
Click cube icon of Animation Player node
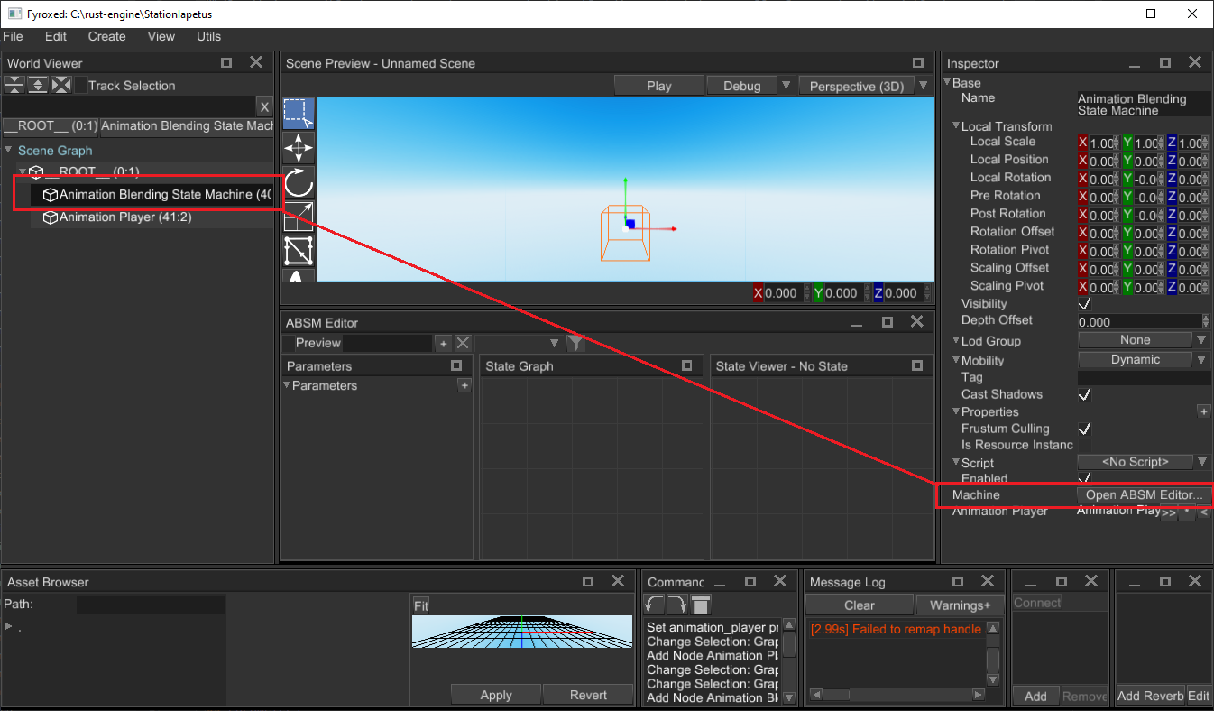click(x=51, y=217)
